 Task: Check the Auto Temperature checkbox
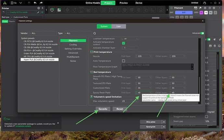[123, 61]
